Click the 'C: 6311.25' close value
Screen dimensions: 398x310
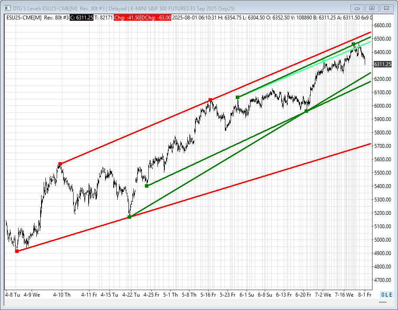click(82, 18)
